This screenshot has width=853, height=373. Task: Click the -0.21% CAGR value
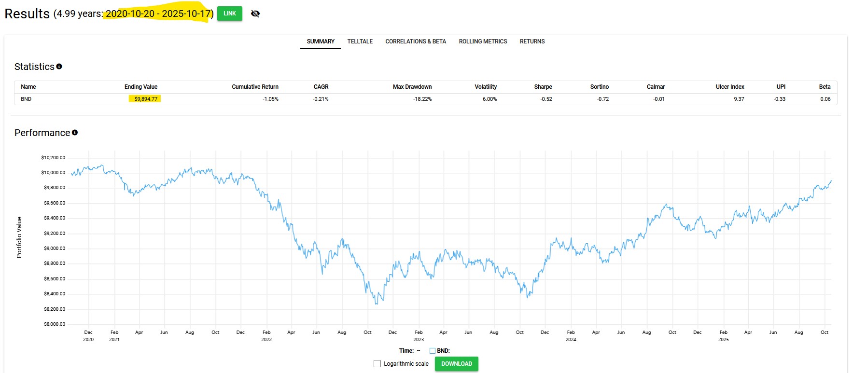coord(321,99)
